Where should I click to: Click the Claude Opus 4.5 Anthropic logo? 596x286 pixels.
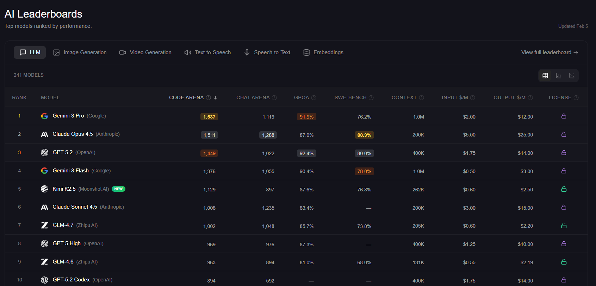(44, 134)
